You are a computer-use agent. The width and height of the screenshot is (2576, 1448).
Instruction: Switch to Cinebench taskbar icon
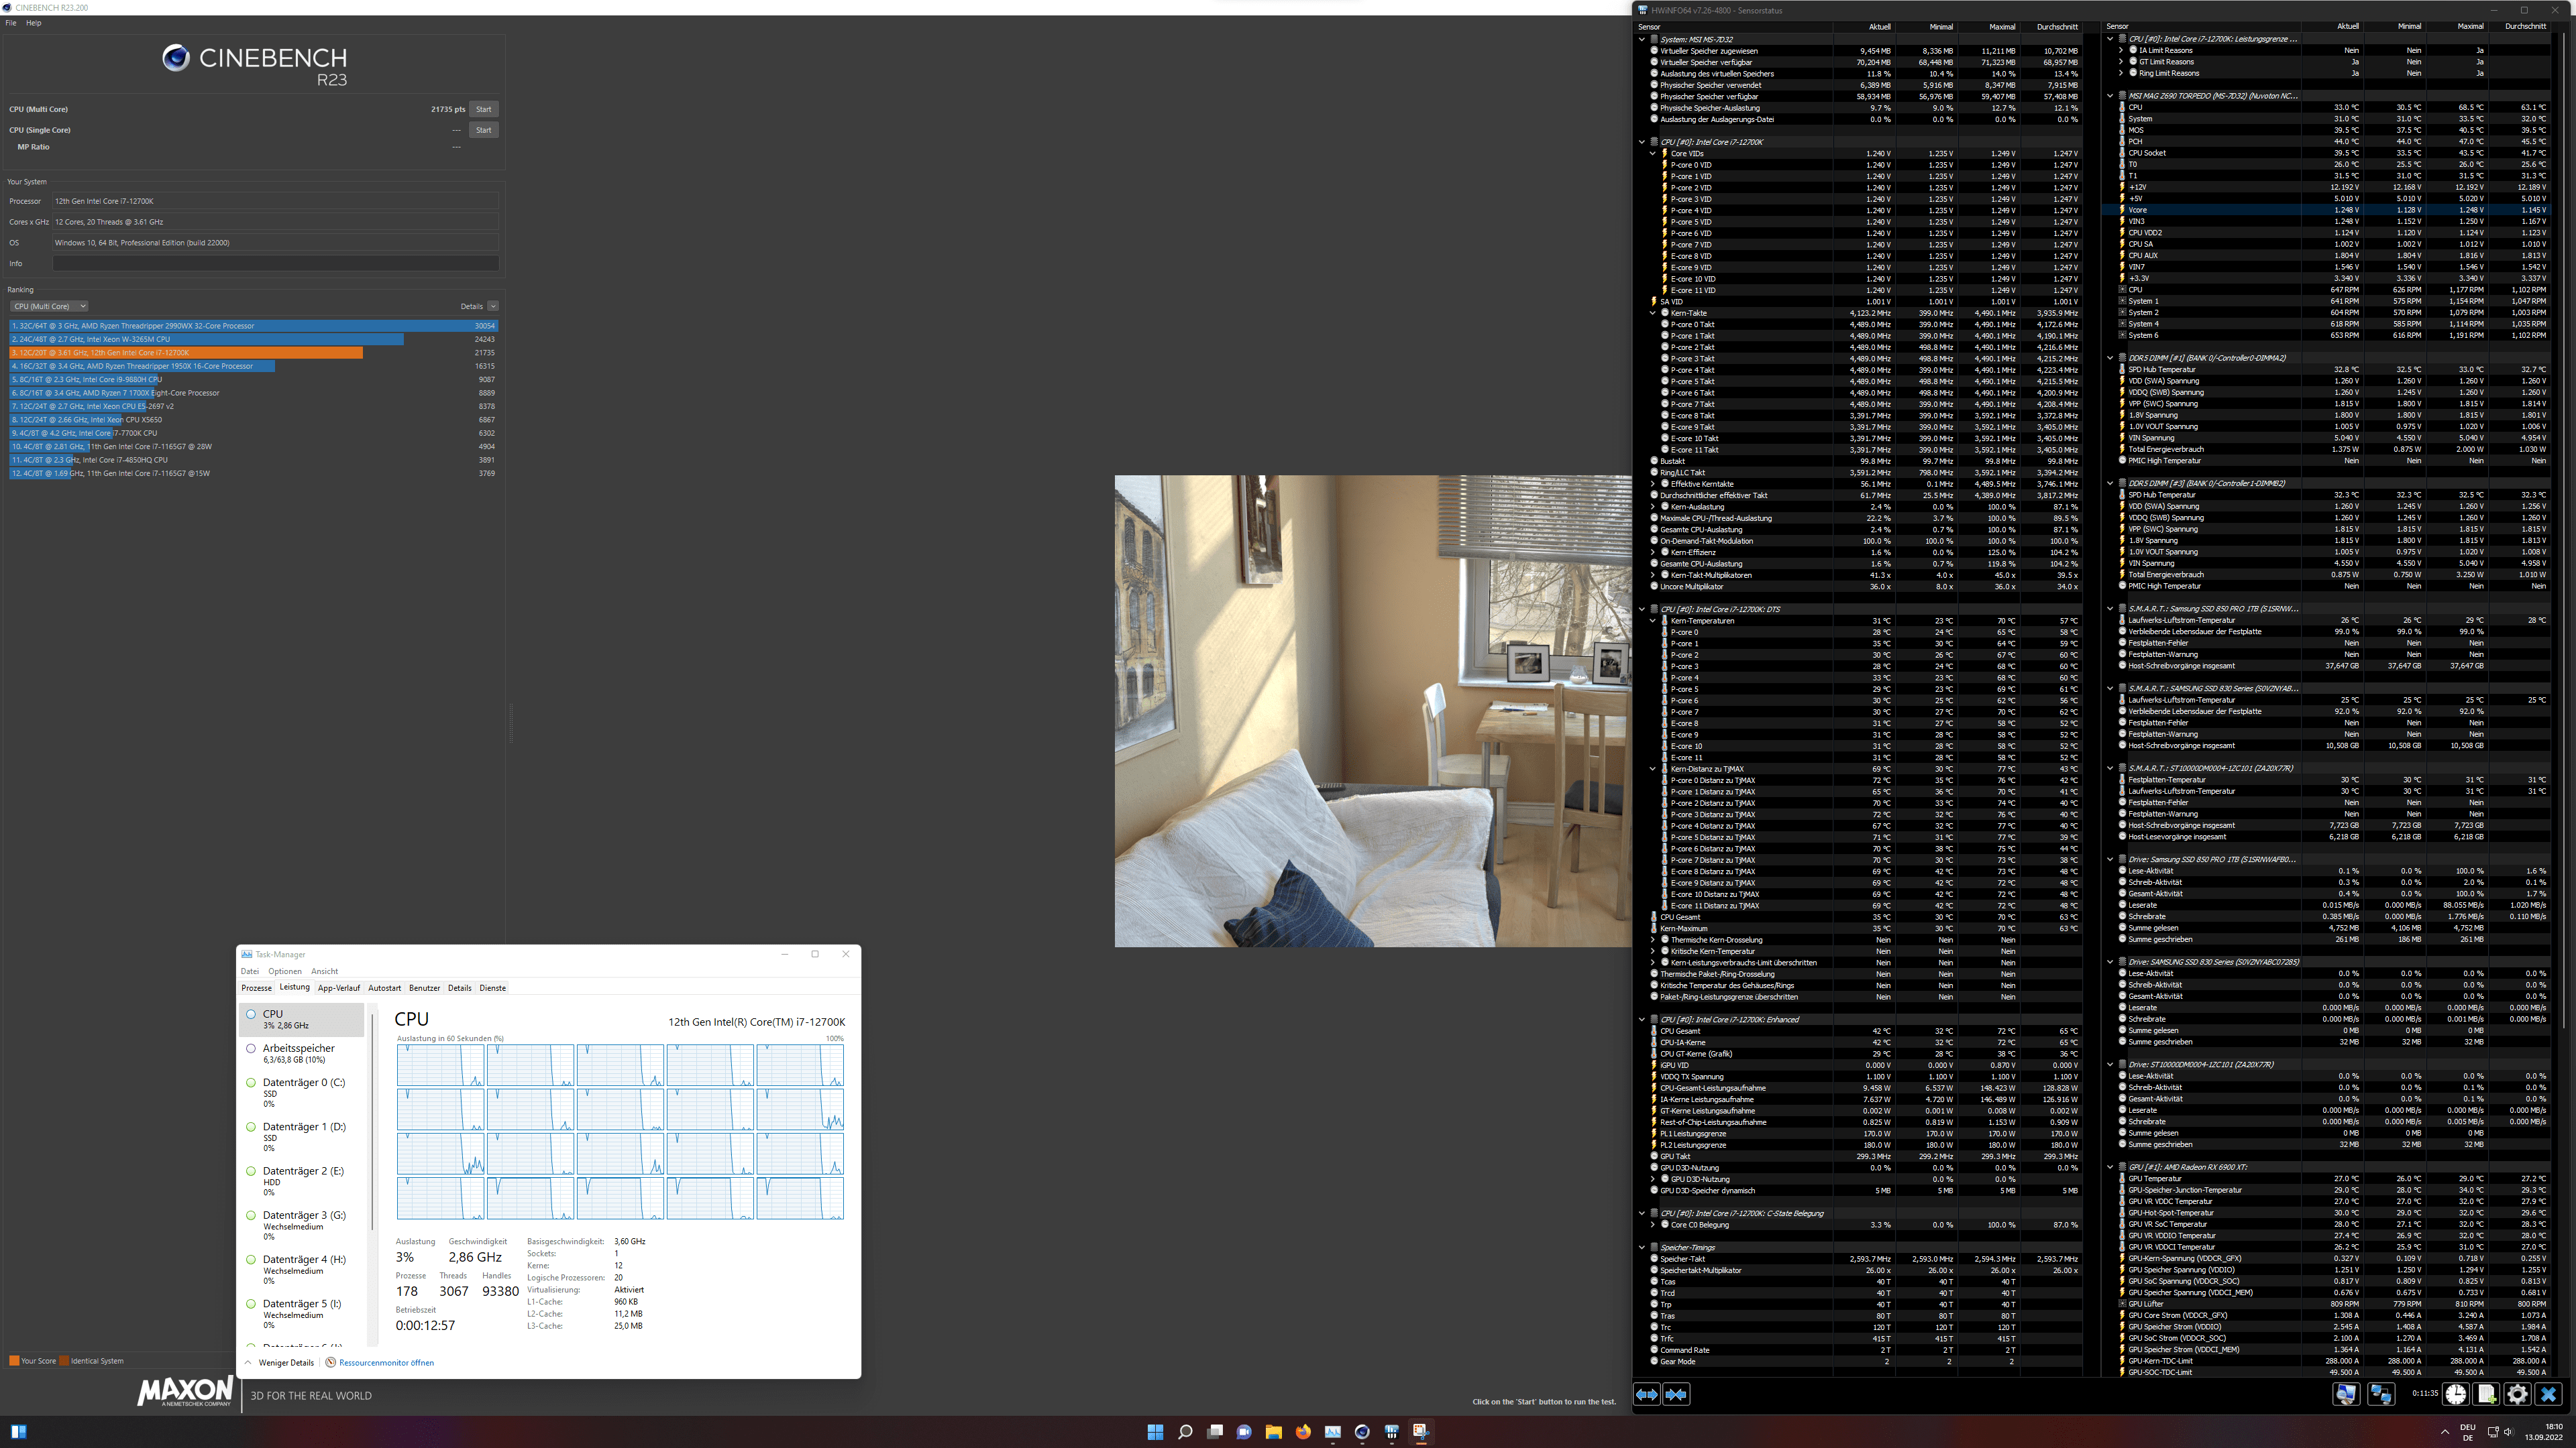point(1362,1431)
